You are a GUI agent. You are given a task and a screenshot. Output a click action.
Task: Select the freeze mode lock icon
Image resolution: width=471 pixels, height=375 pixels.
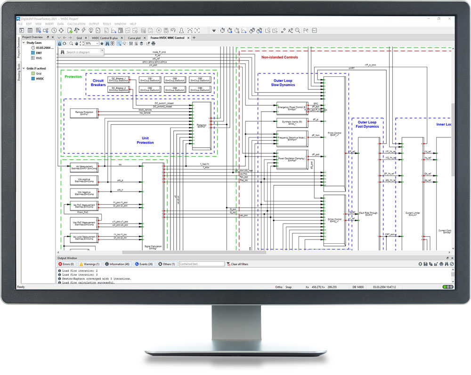tap(60, 43)
